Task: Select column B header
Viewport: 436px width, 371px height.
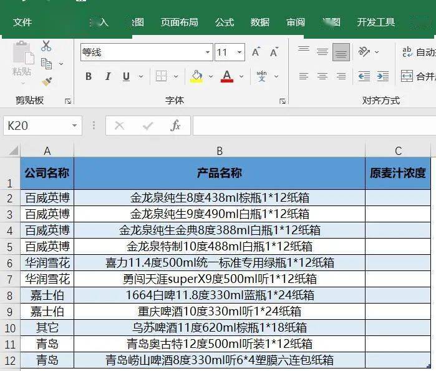Action: pos(220,151)
